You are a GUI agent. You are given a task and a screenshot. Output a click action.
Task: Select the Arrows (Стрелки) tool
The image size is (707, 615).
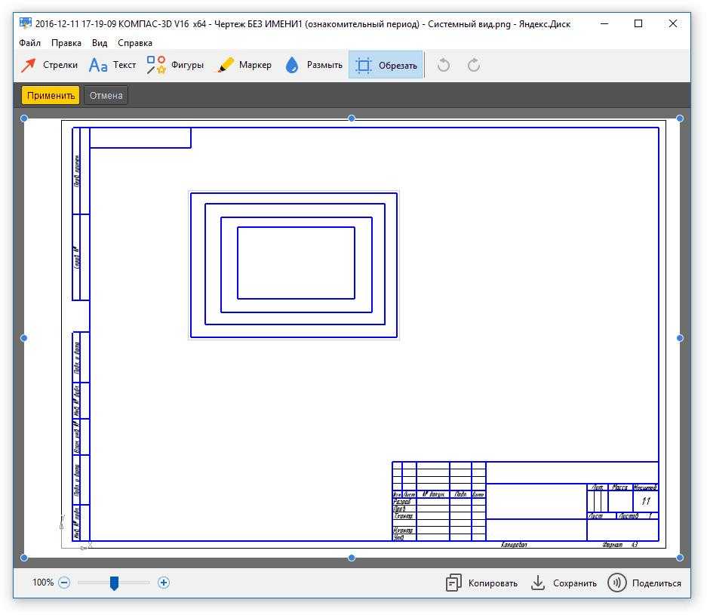(49, 65)
